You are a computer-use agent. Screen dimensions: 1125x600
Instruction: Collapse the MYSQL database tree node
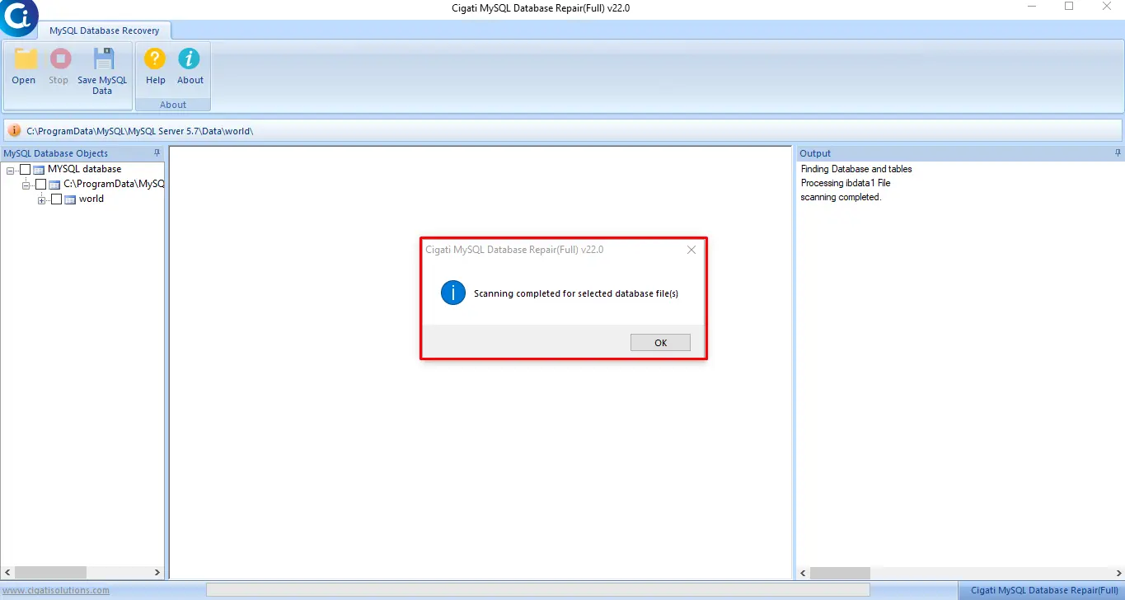[x=10, y=170]
